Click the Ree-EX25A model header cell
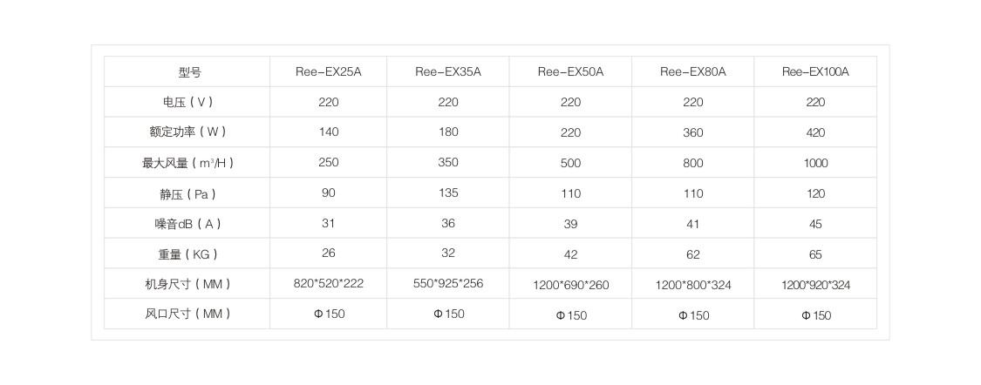 click(328, 72)
